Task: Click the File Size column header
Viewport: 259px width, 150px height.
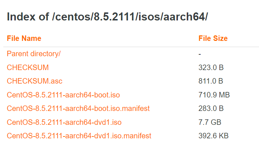Action: 213,38
